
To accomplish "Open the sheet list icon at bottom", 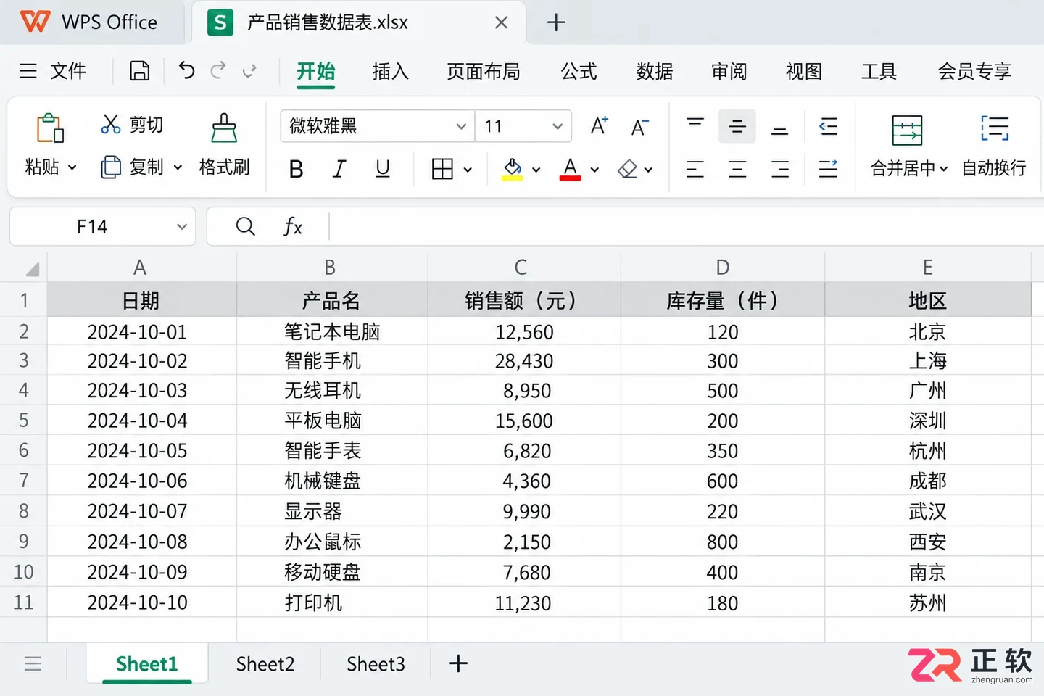I will [x=33, y=663].
